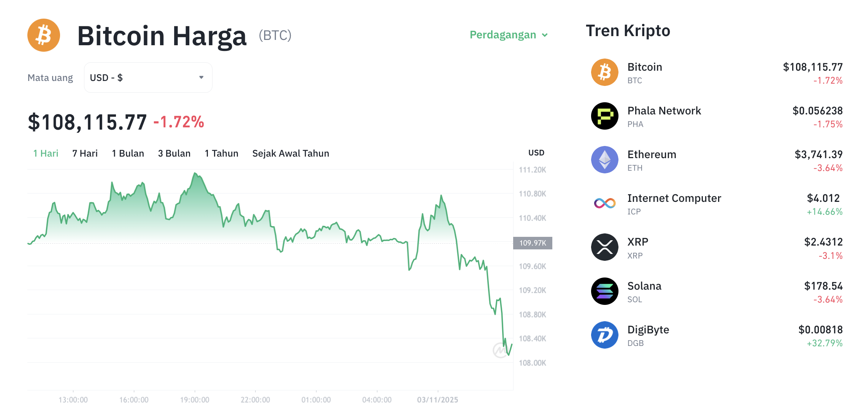The image size is (853, 406).
Task: Click the chevron next to USD - $
Action: 202,78
